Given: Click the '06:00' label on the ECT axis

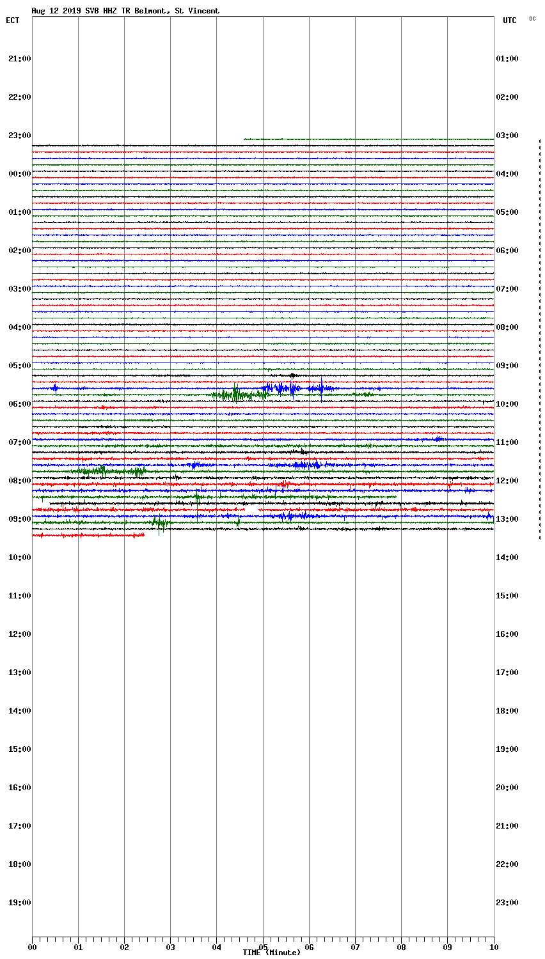Looking at the screenshot, I should (20, 404).
